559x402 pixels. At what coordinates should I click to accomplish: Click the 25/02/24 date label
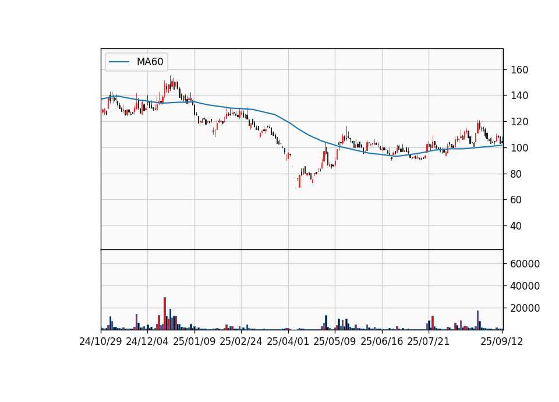click(x=241, y=341)
